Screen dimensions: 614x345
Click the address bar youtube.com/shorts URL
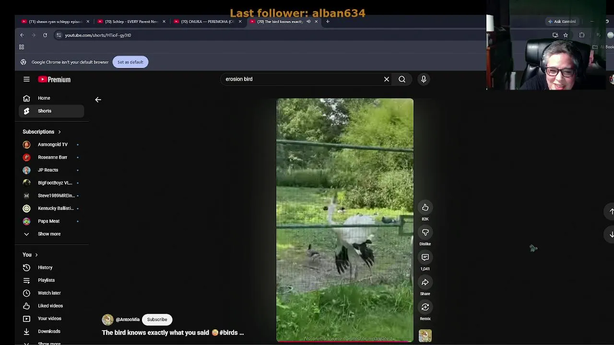(98, 35)
